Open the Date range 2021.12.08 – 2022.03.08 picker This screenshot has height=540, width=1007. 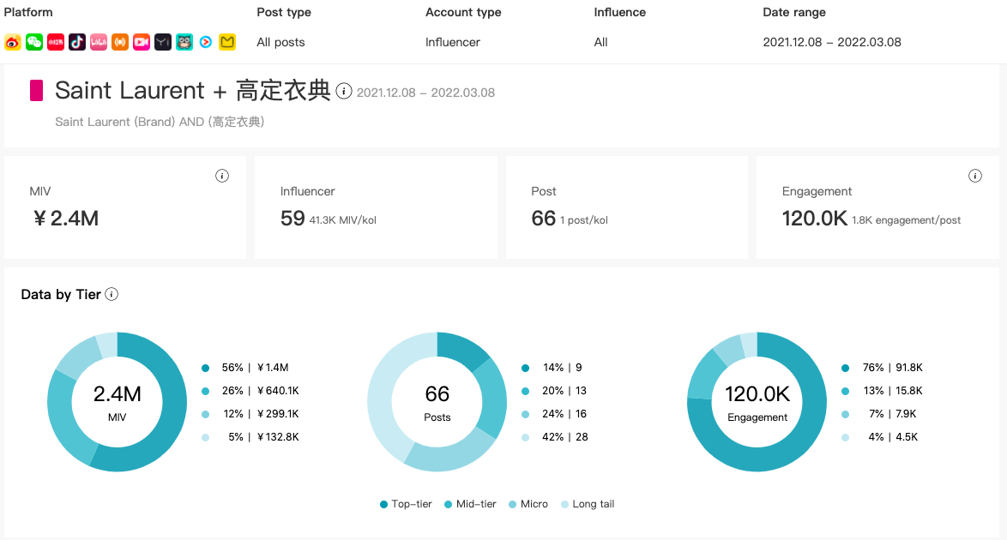[832, 42]
